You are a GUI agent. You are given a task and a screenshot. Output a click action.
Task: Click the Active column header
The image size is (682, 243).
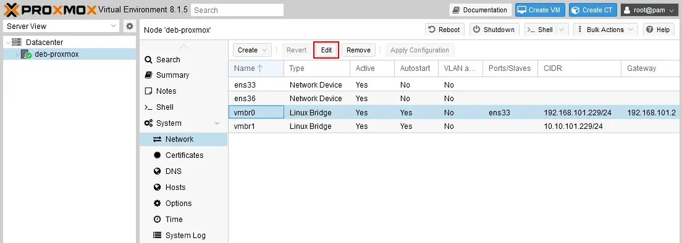373,68
